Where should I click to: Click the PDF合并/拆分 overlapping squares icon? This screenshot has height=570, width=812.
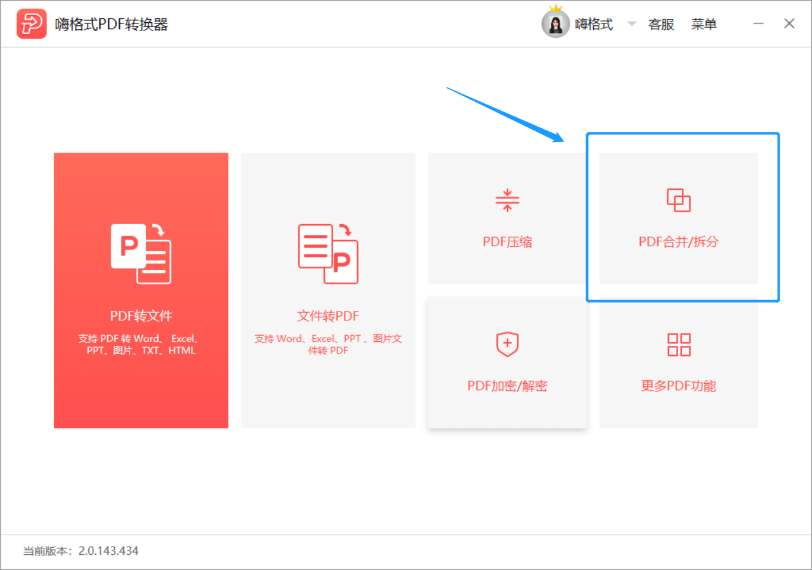click(x=678, y=200)
